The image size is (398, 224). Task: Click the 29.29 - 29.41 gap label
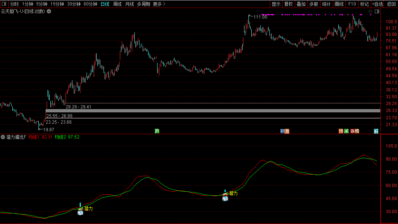(x=79, y=107)
